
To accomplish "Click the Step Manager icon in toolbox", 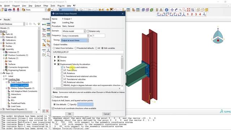I will pyautogui.click(x=48, y=24).
